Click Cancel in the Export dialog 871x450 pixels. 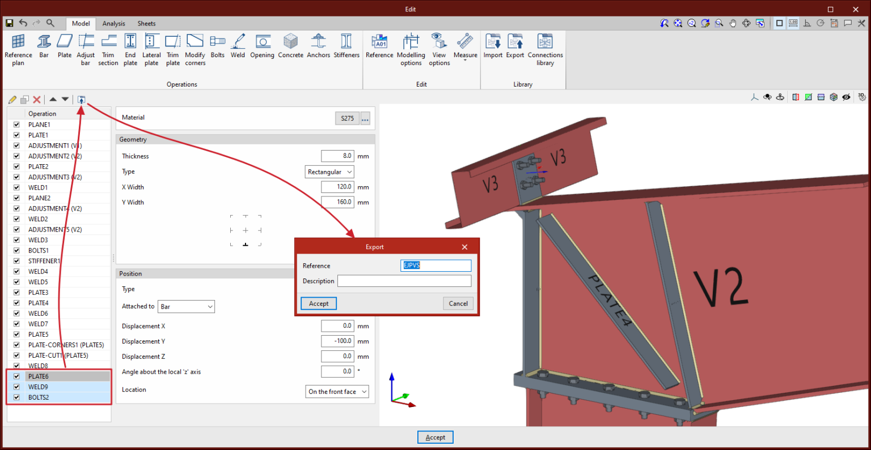coord(458,303)
